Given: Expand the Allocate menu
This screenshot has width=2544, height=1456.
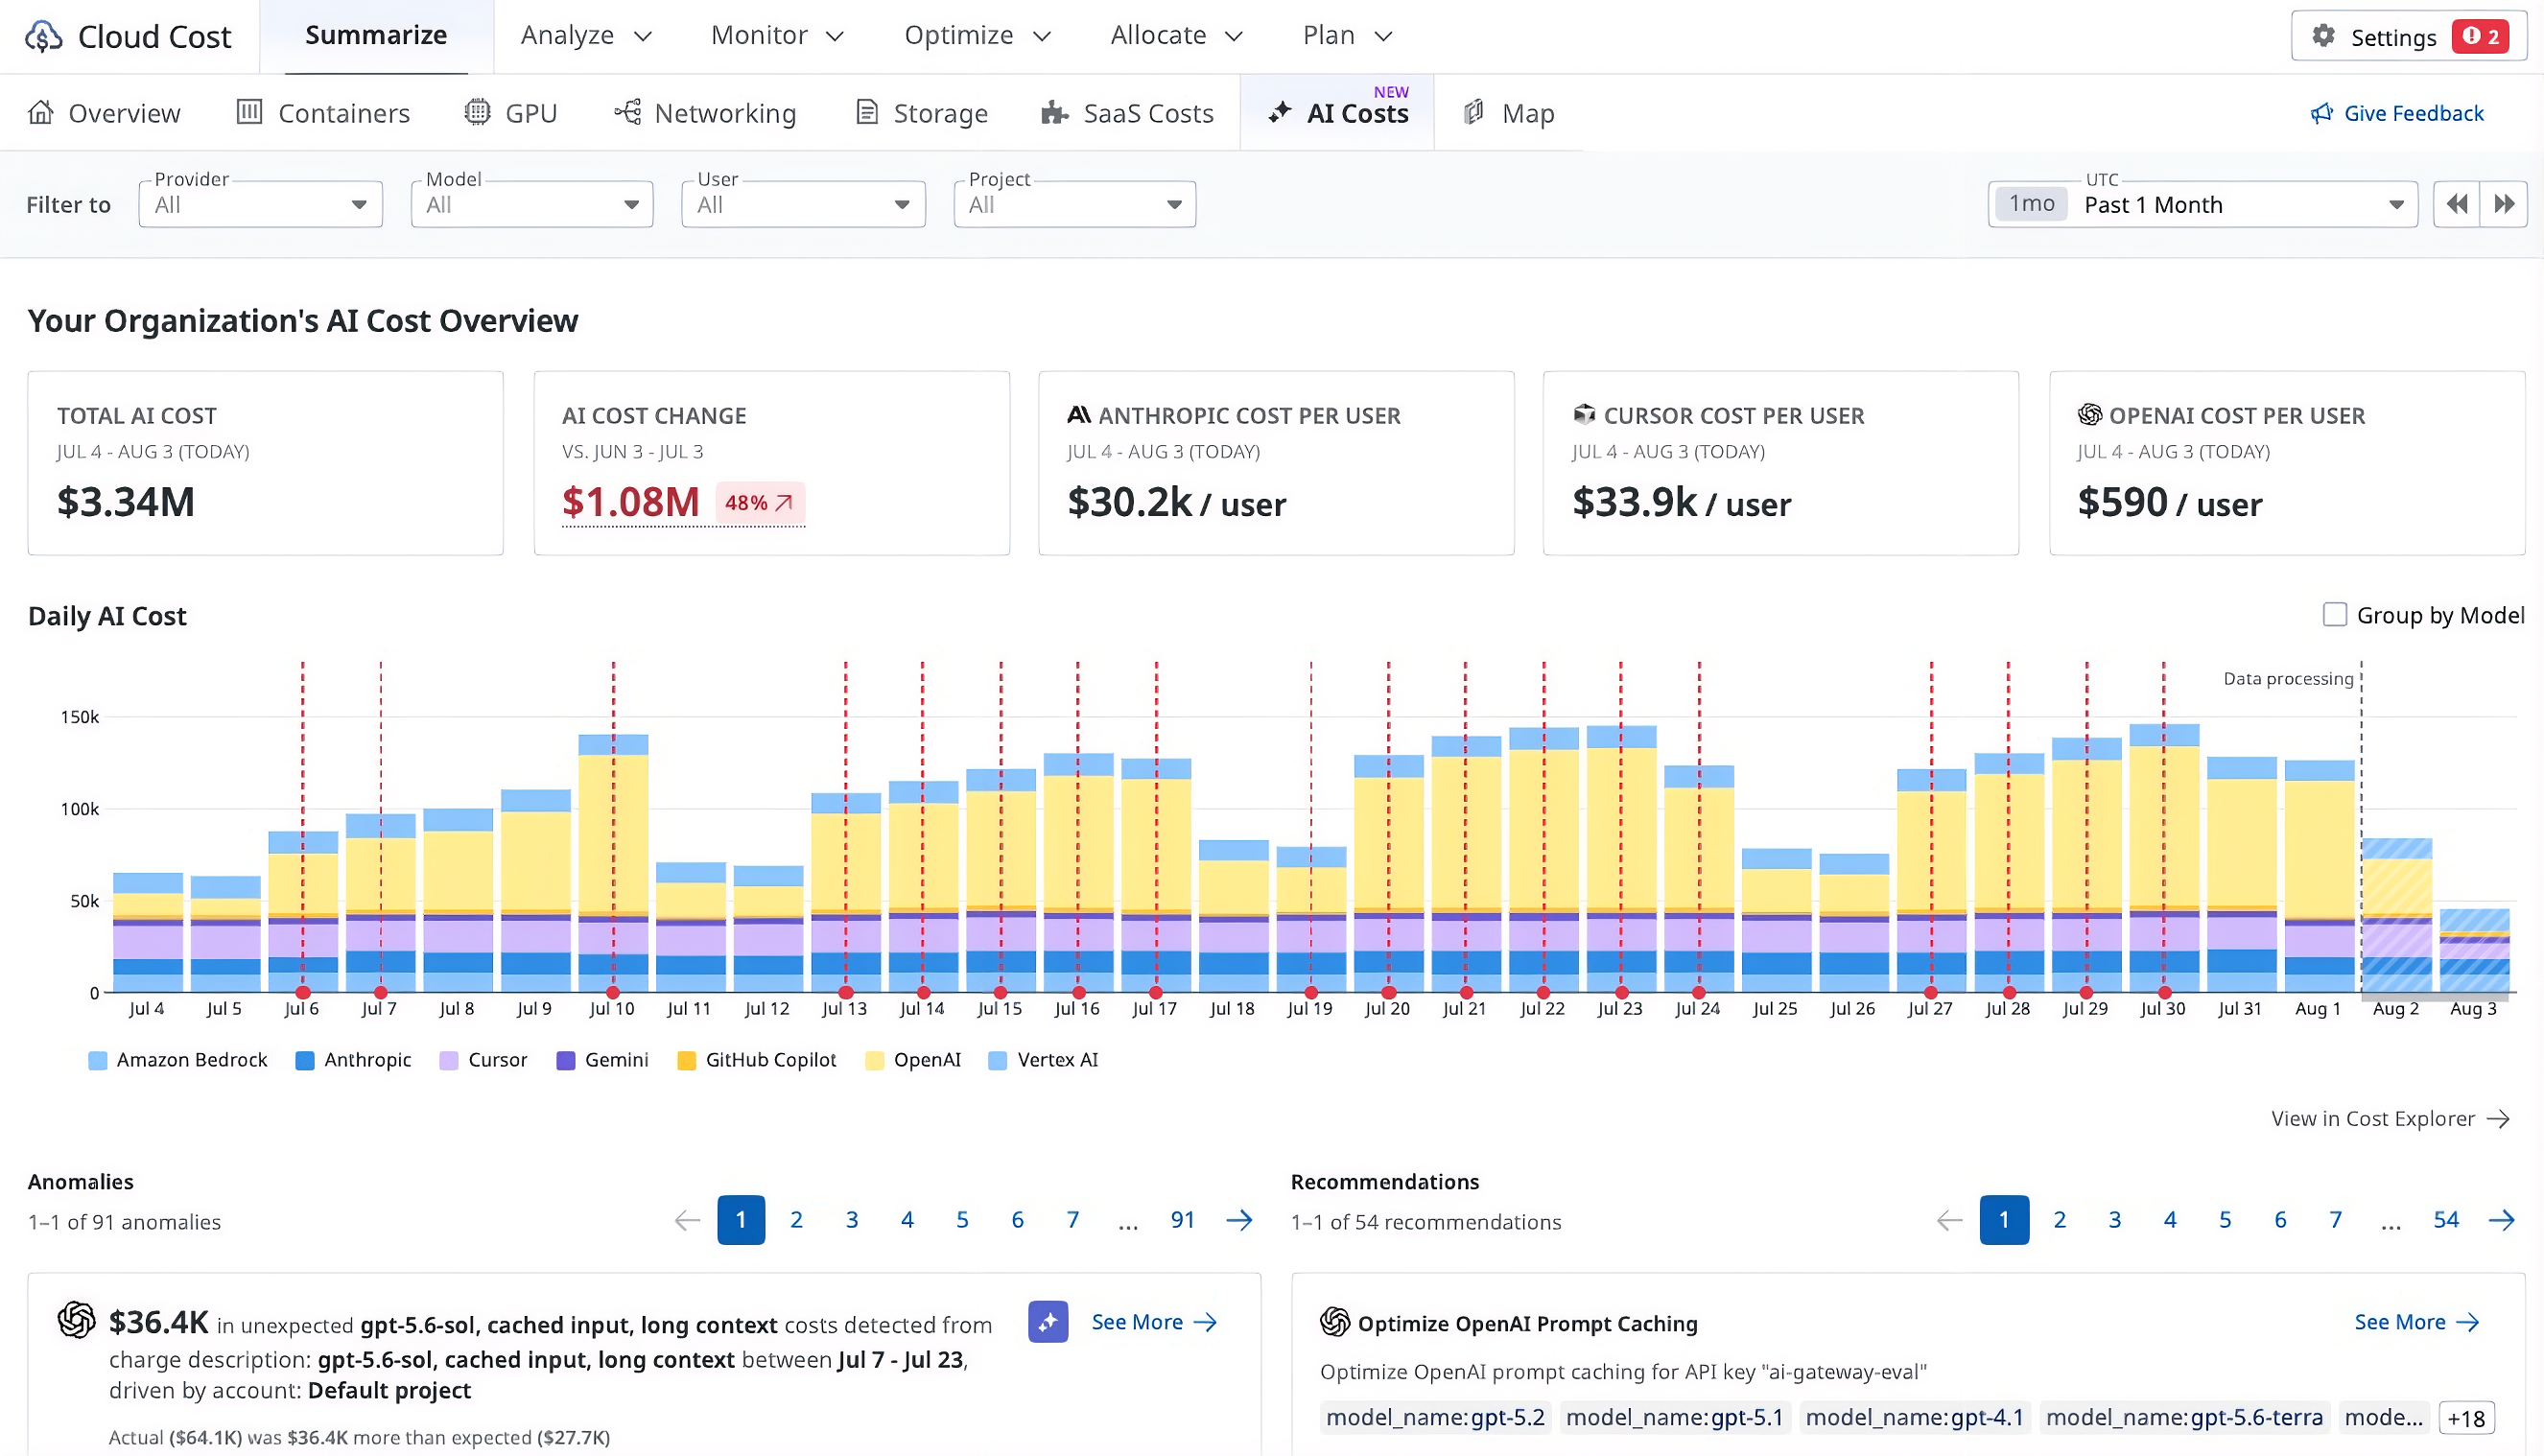Looking at the screenshot, I should coord(1177,36).
